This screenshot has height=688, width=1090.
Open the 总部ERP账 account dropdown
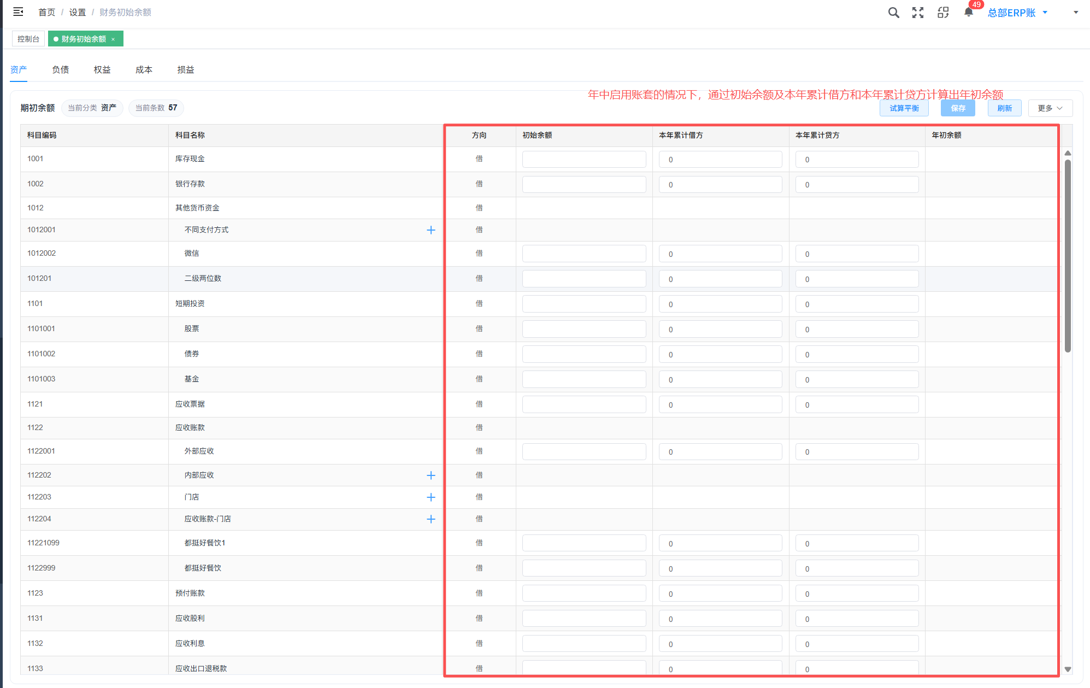point(1017,13)
